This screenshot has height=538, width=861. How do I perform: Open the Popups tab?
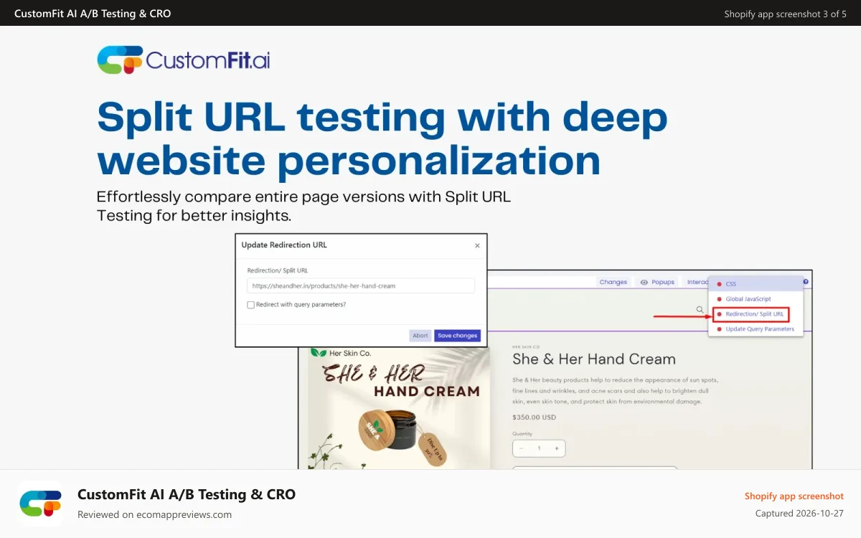point(657,282)
